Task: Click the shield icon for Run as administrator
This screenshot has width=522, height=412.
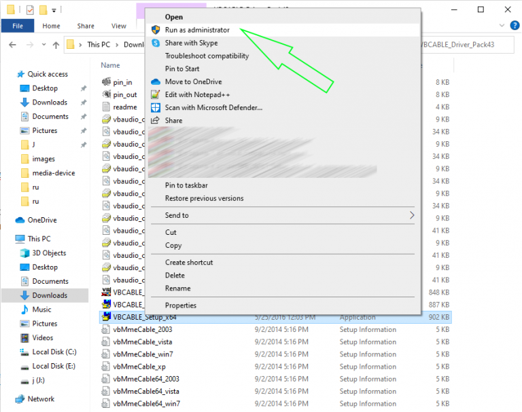Action: click(155, 30)
